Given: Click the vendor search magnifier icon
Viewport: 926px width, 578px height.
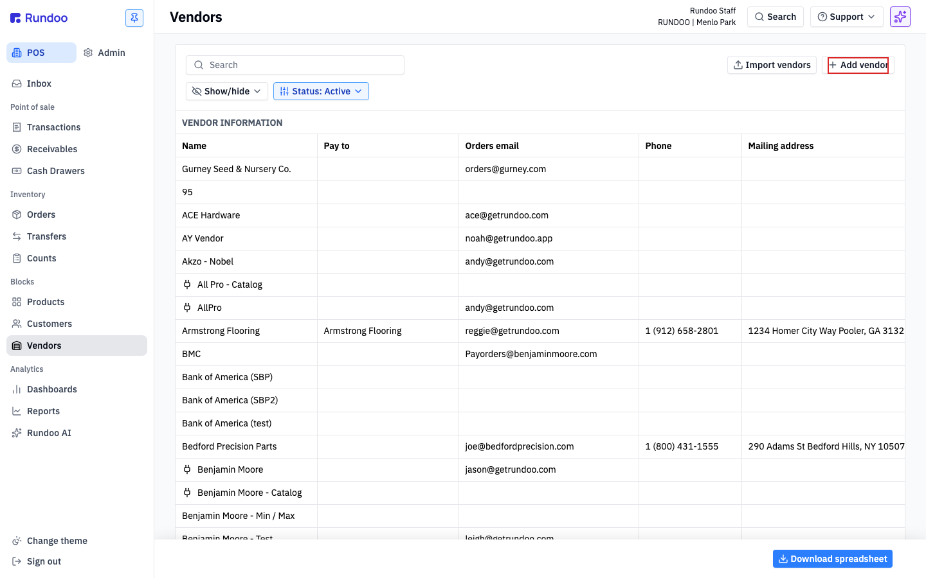Looking at the screenshot, I should pyautogui.click(x=199, y=65).
